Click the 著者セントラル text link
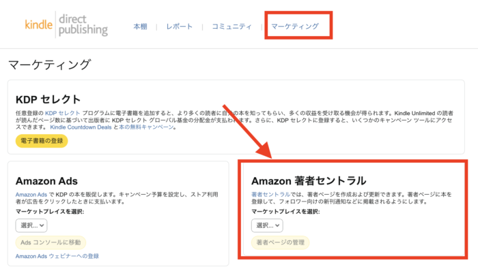The width and height of the screenshot is (478, 273). 270,195
